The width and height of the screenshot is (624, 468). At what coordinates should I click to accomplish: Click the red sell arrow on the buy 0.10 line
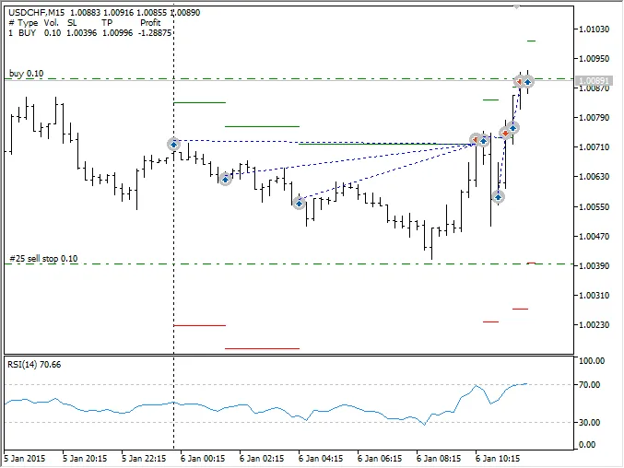(520, 81)
